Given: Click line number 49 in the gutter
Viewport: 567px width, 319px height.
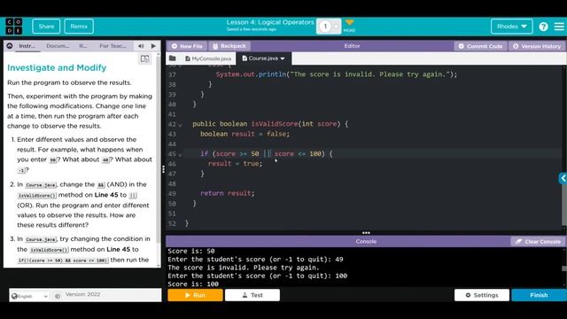Looking at the screenshot, I should (172, 193).
